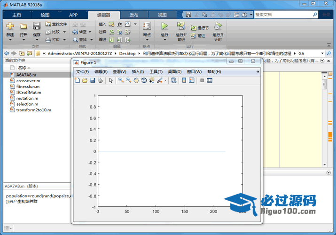
Task: Click Desktop in address path
Action: 127,53
